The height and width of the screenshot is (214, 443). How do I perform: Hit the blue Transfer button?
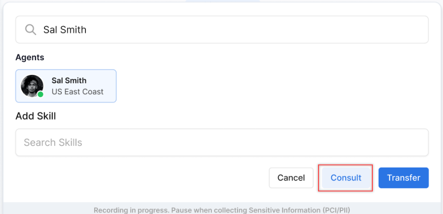click(403, 178)
